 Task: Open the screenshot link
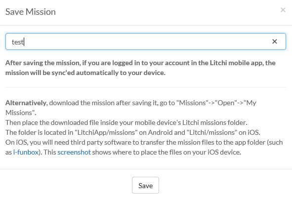pos(74,152)
